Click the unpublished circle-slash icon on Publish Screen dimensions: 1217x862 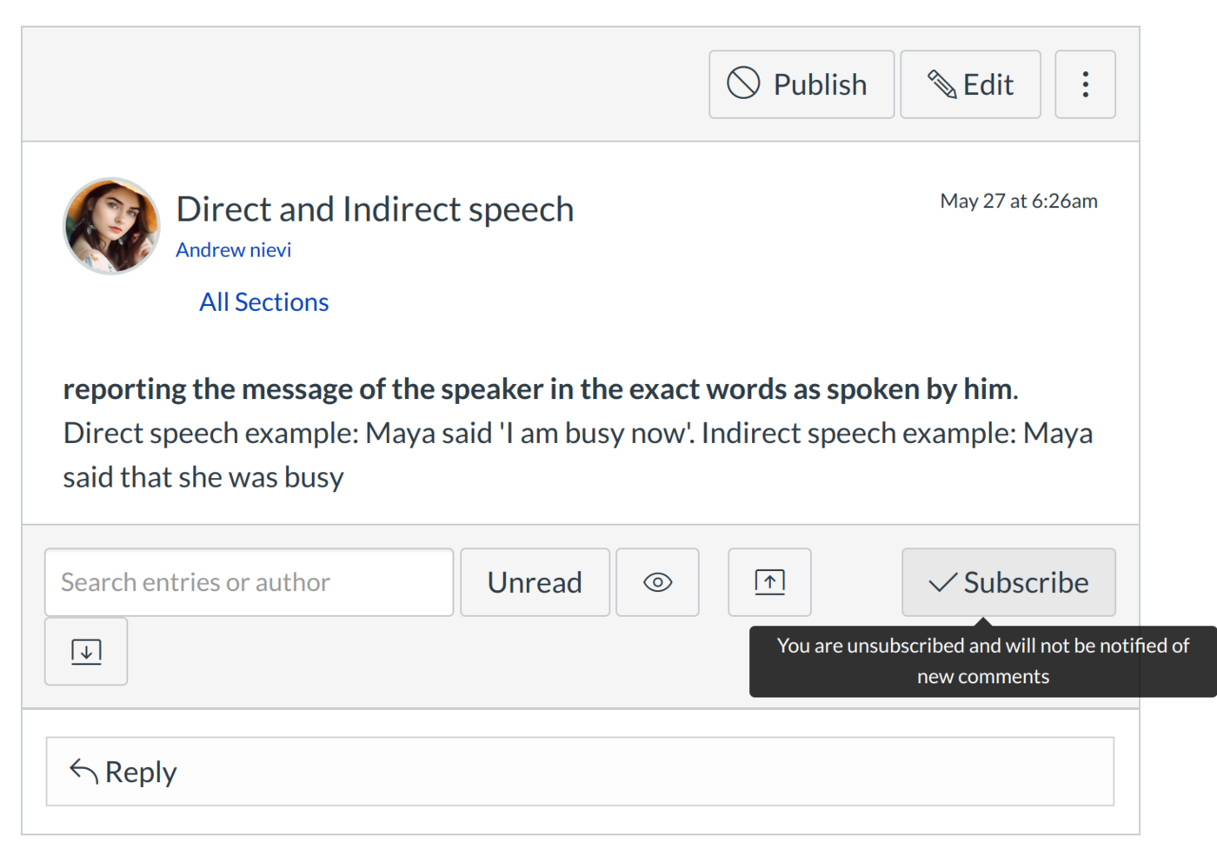743,83
